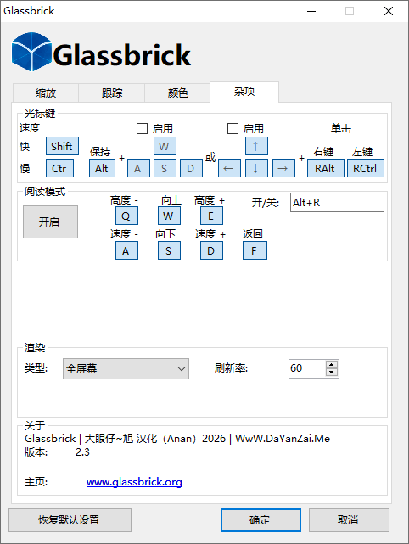
Task: Click S key for 向下 in reading mode
Action: (169, 250)
